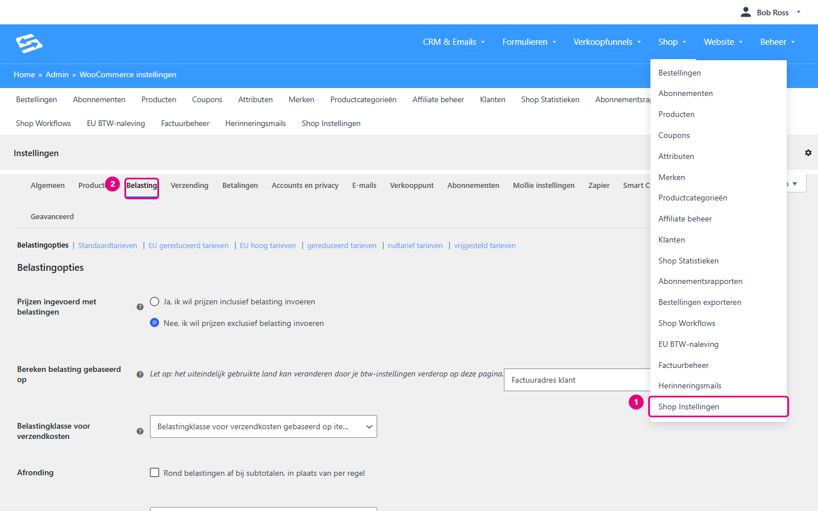Open Bob Ross account menu

click(771, 12)
